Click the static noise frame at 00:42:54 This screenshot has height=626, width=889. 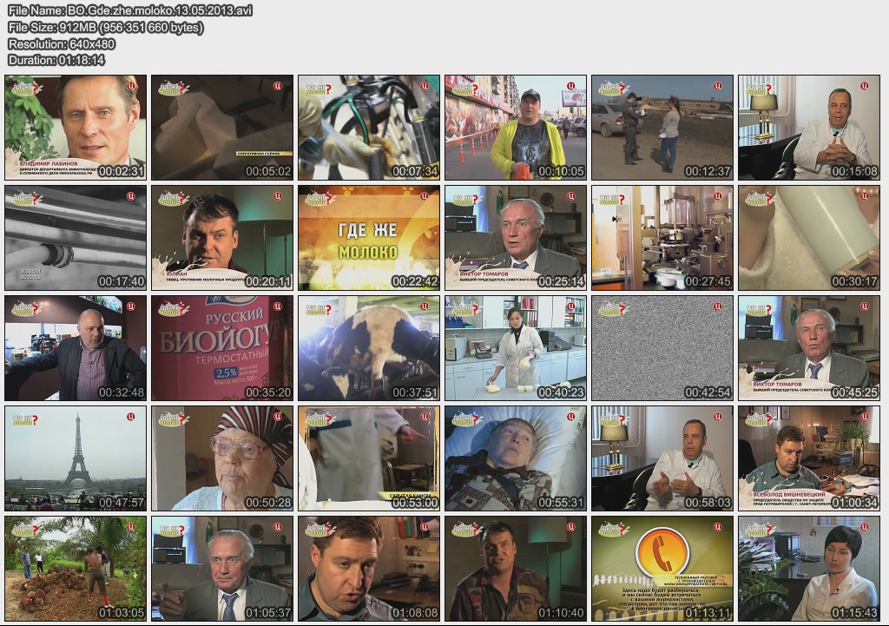662,347
